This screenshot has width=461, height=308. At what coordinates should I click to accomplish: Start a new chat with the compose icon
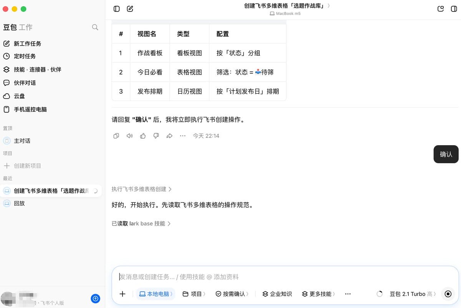[130, 9]
